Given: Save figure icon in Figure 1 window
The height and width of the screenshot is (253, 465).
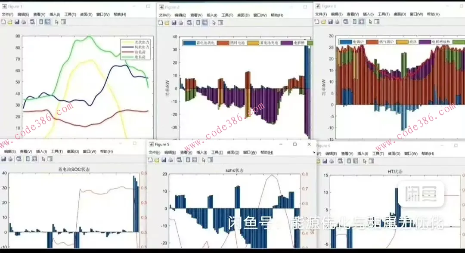Looking at the screenshot, I should [17, 22].
